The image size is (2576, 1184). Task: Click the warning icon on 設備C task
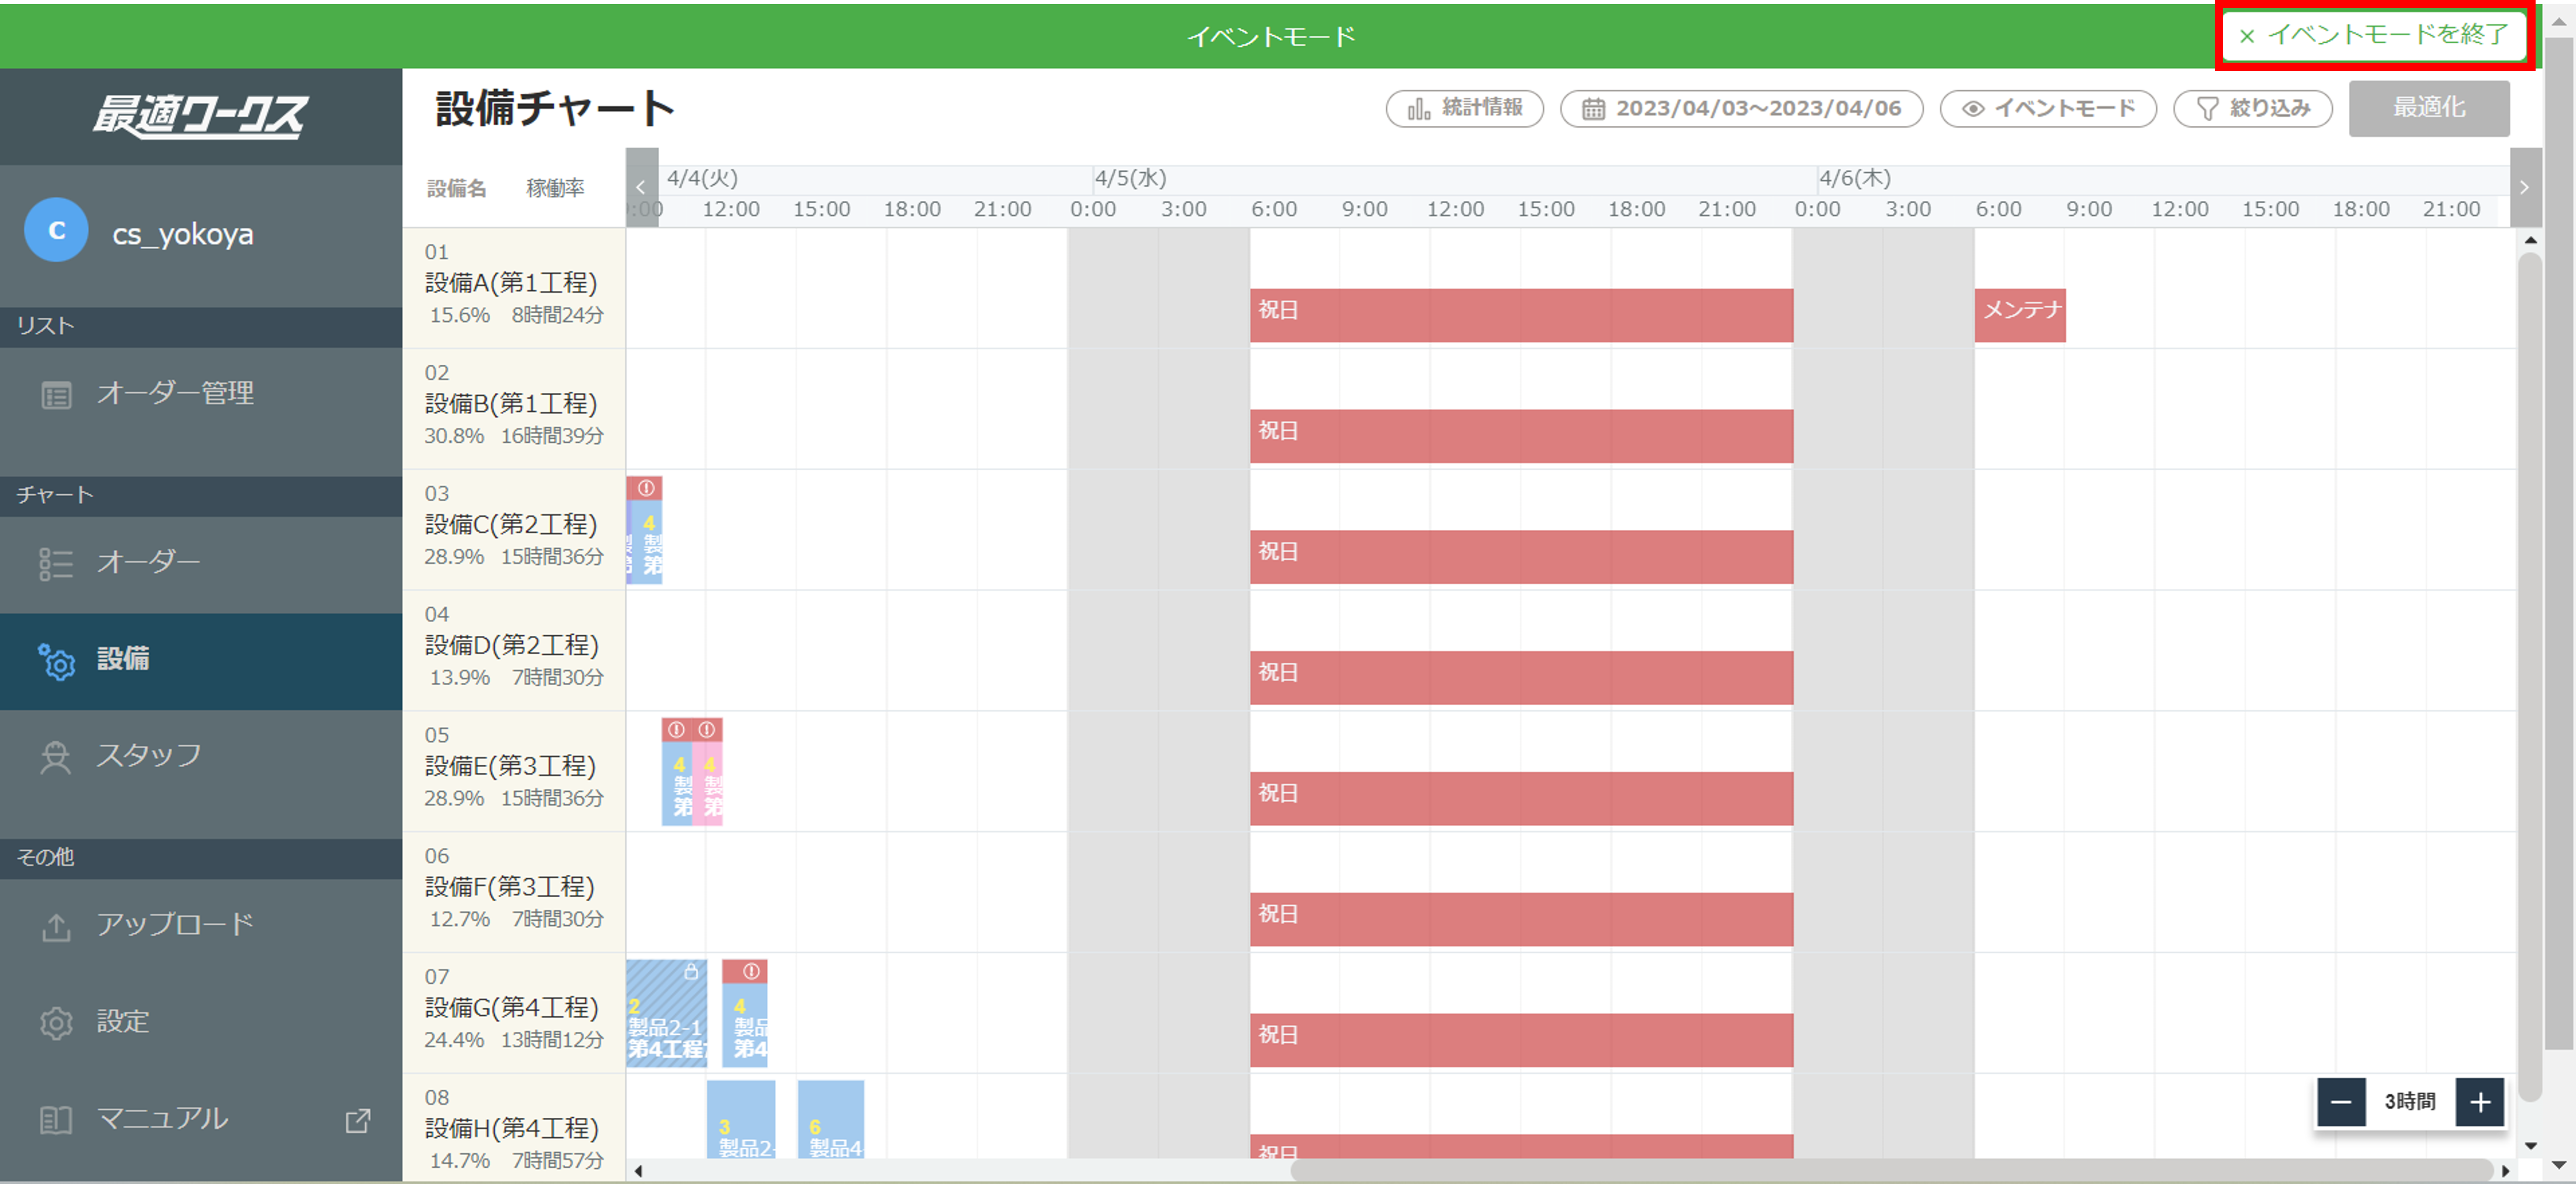(646, 488)
